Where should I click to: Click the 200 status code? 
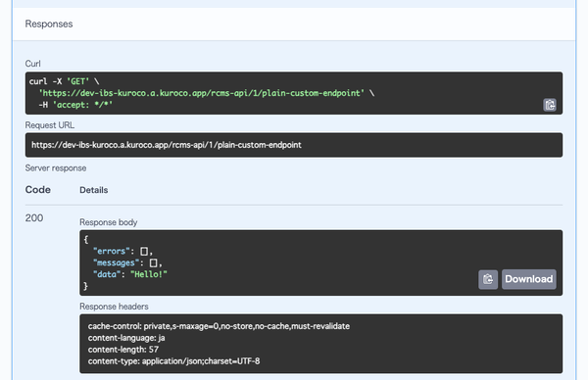(34, 217)
